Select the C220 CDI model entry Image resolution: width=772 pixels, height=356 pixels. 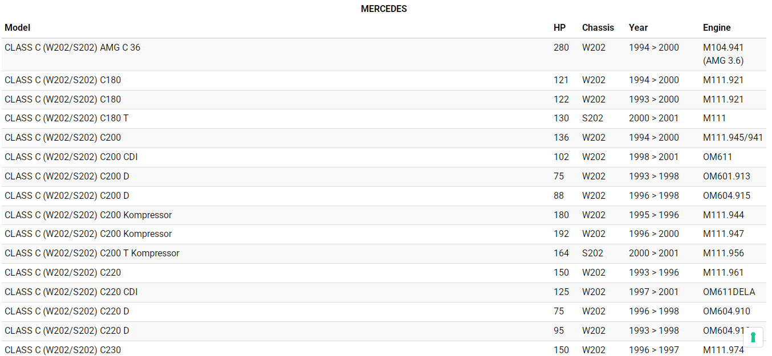click(71, 292)
